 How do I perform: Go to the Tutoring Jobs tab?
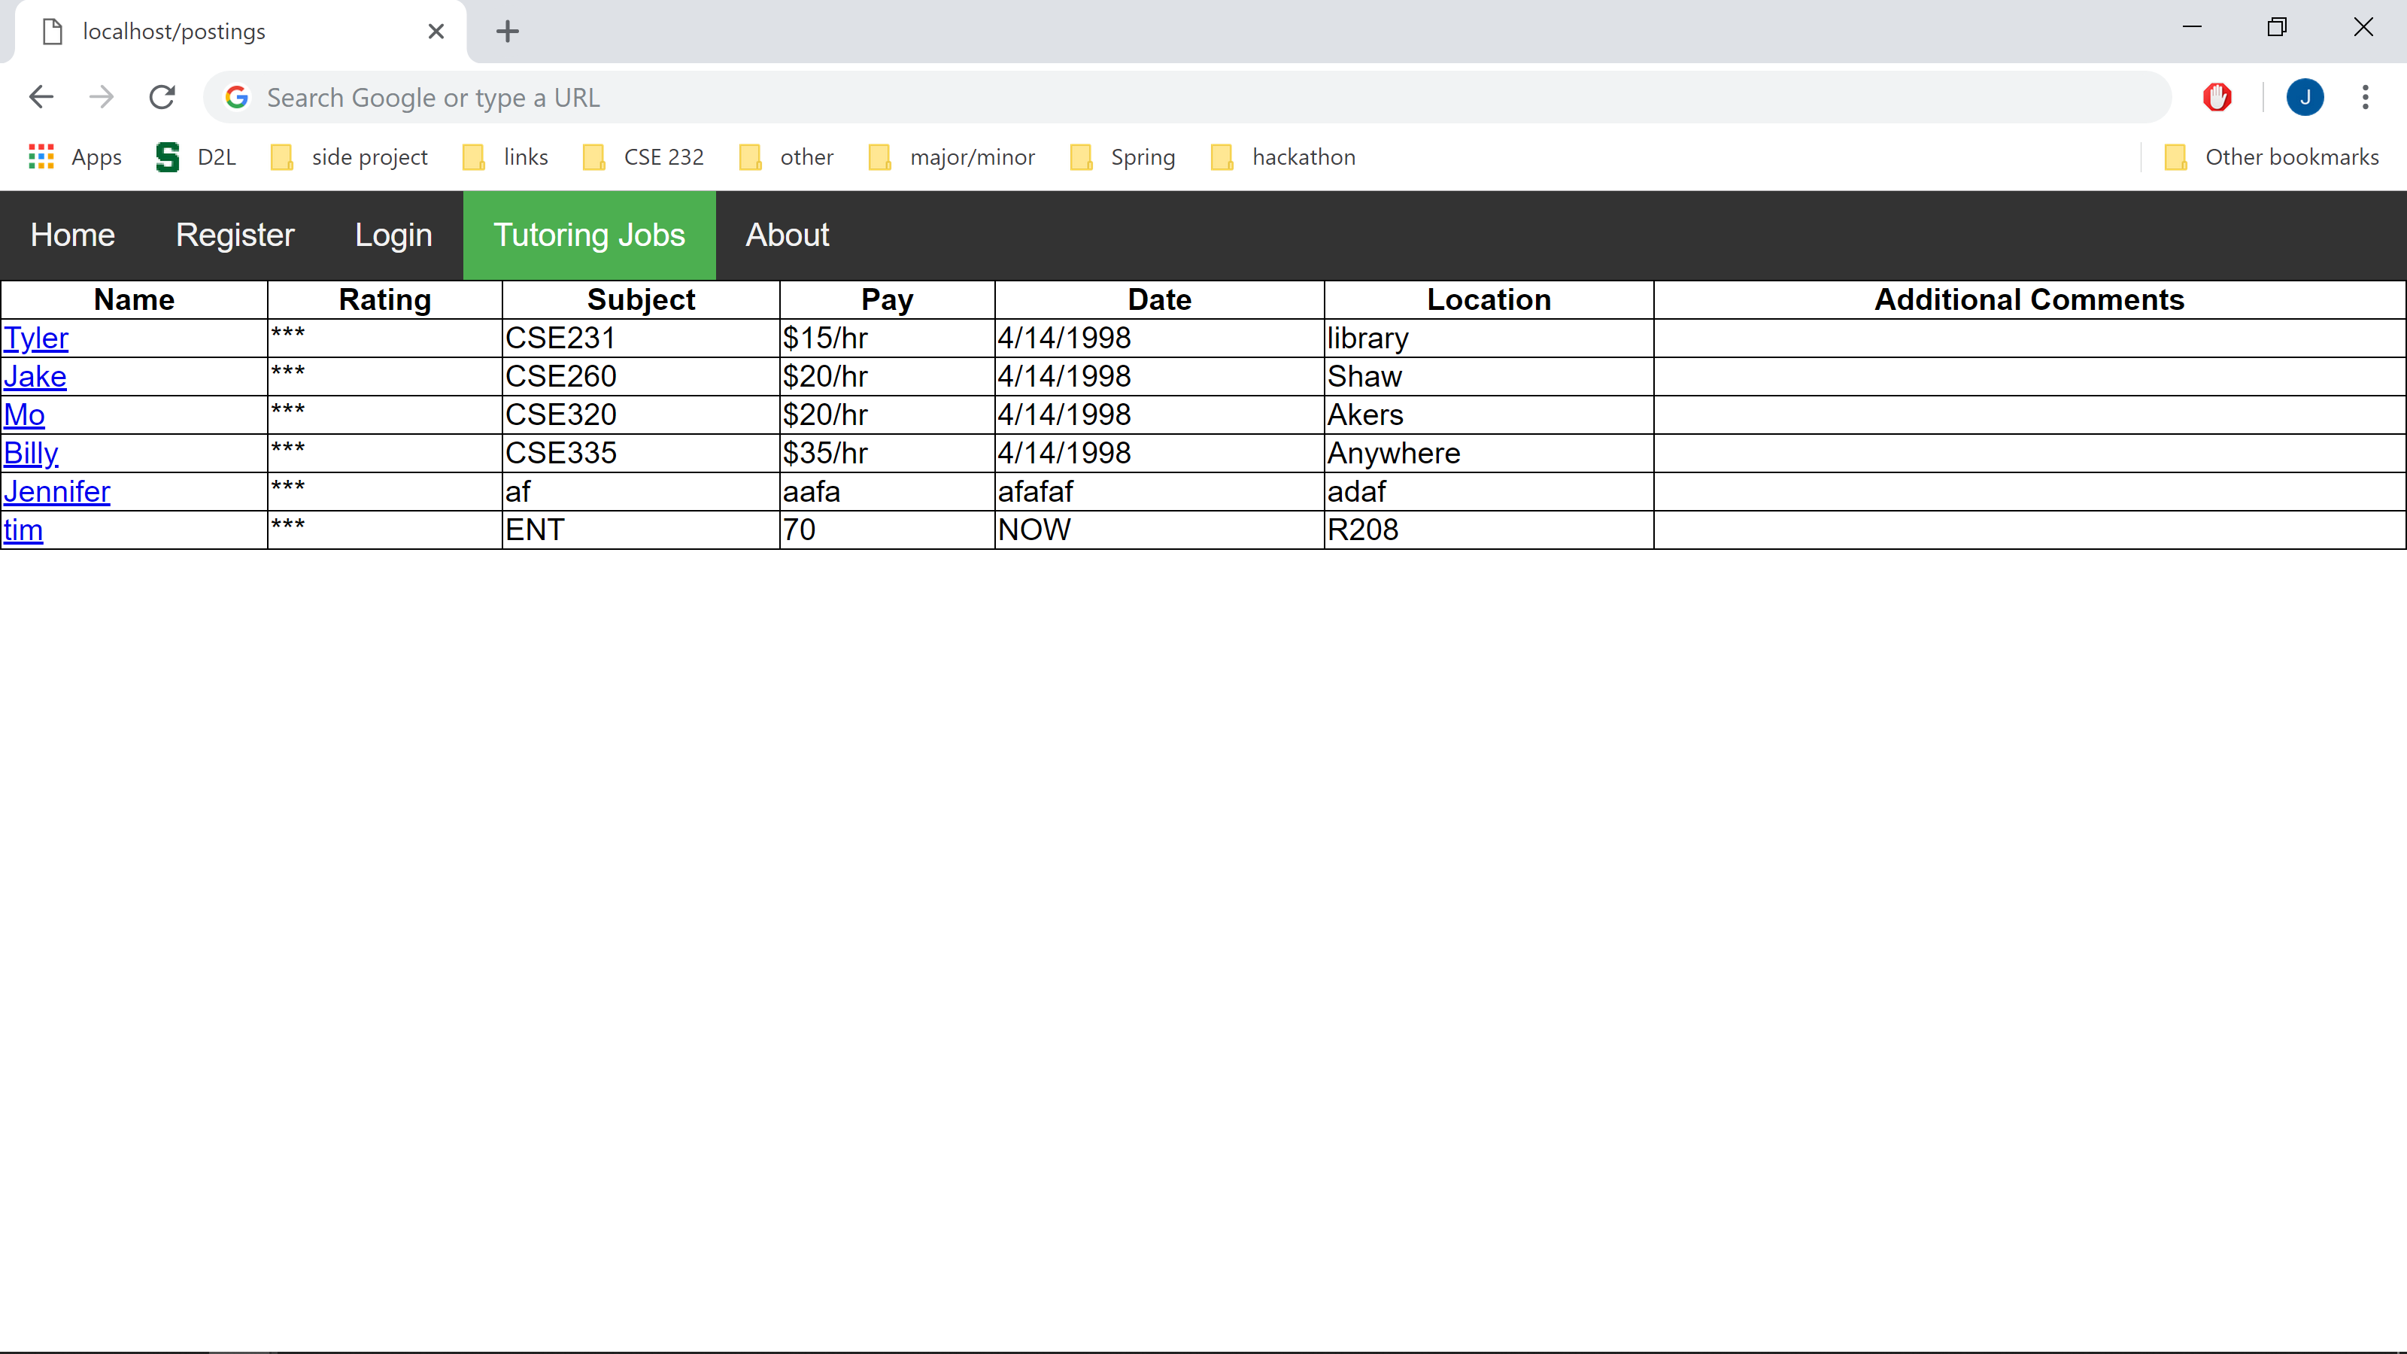click(589, 235)
